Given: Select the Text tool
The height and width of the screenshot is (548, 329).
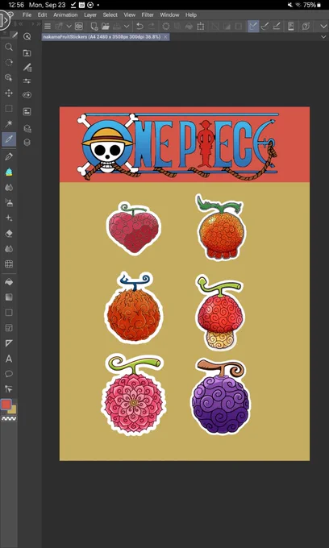Looking at the screenshot, I should click(x=9, y=359).
